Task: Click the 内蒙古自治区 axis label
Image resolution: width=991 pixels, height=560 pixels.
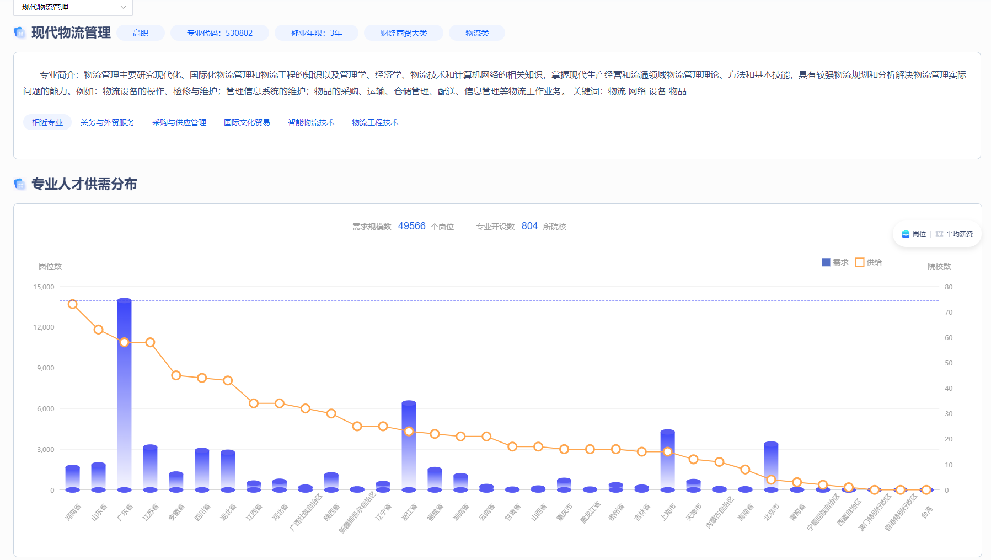Action: (x=720, y=512)
